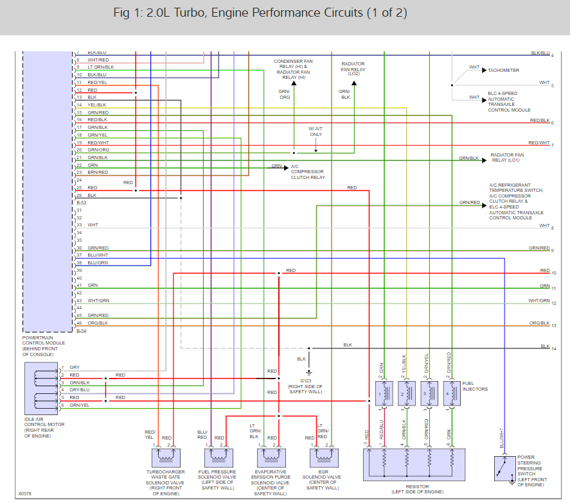Click the Radiator Fan Relay (LO2) label
The image size is (570, 503).
[x=353, y=69]
